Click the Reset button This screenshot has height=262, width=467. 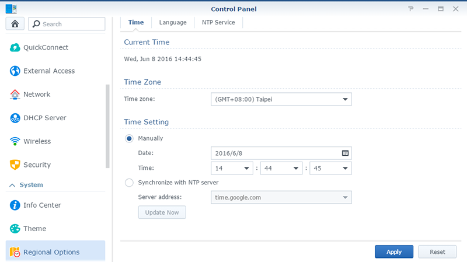point(437,252)
